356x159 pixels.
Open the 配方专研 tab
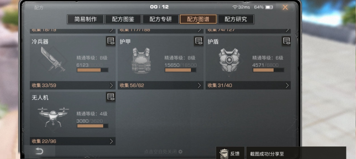point(161,19)
